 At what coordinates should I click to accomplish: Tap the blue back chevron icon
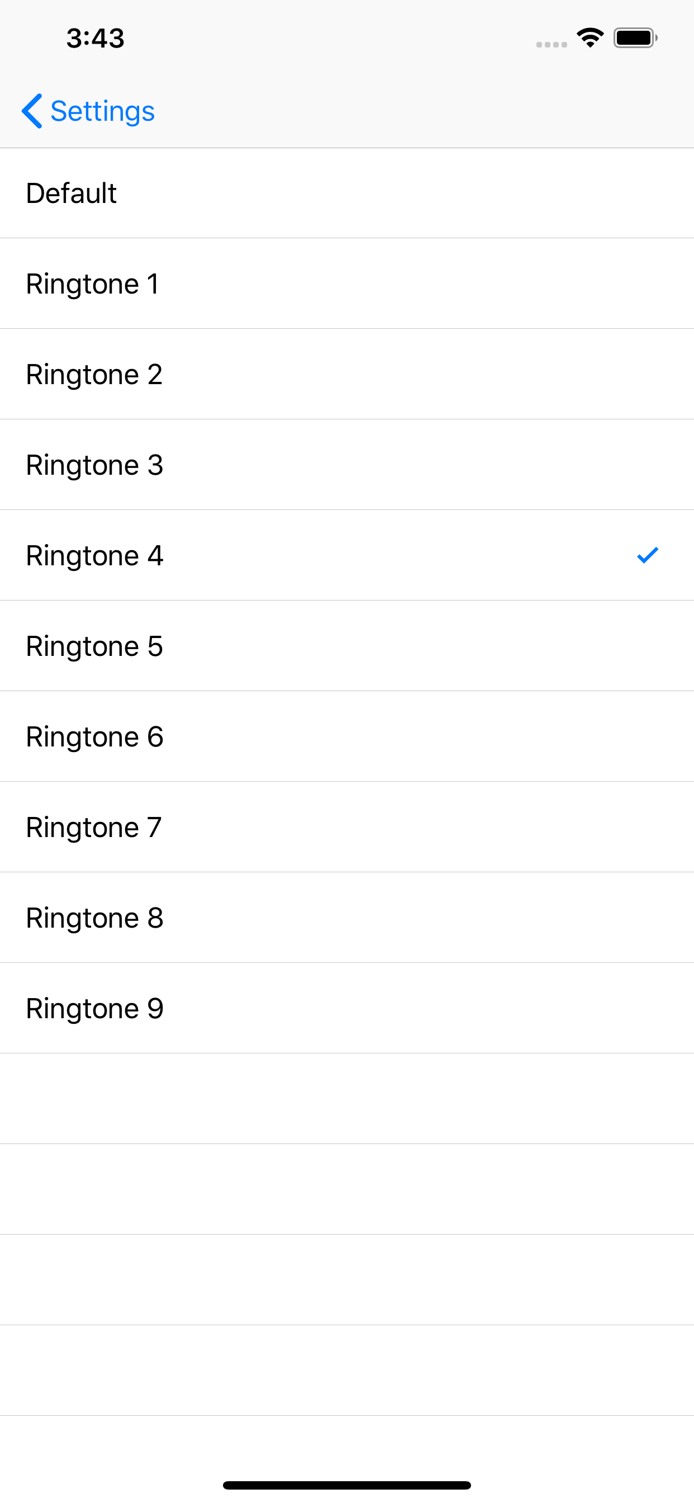(31, 111)
